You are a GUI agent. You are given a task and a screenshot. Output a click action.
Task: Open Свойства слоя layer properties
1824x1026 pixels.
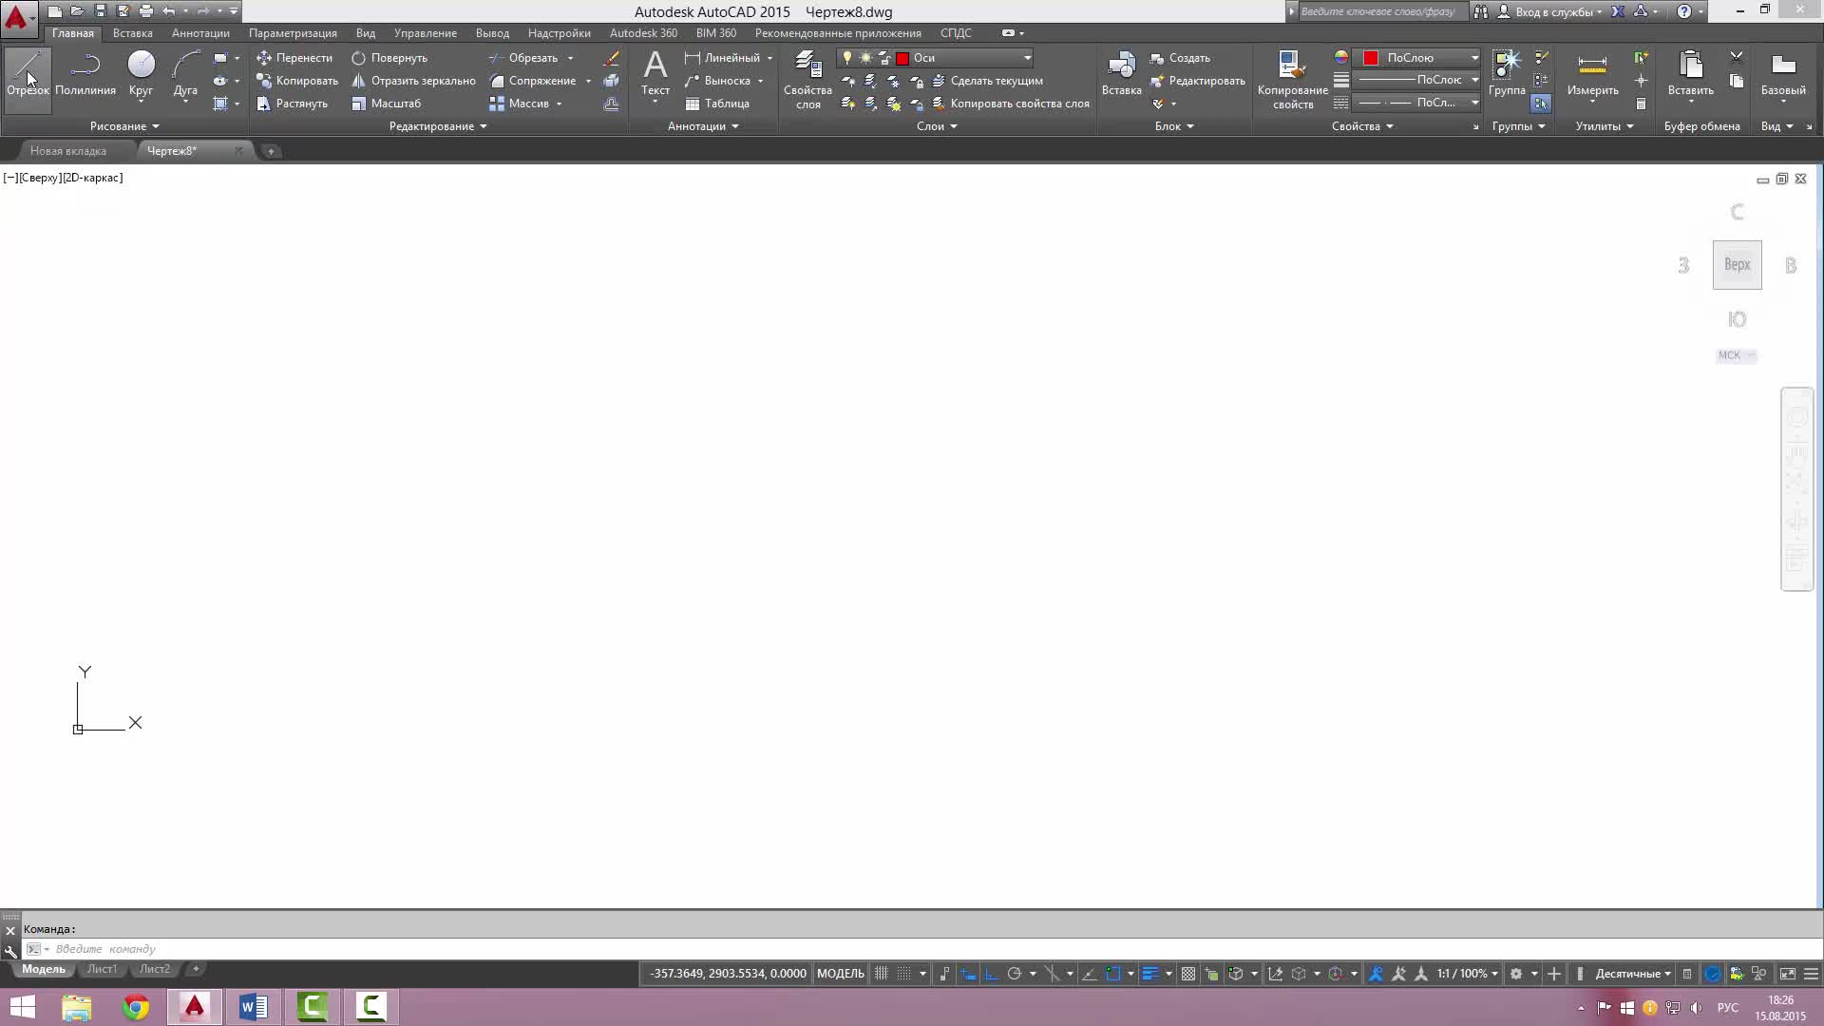click(807, 80)
